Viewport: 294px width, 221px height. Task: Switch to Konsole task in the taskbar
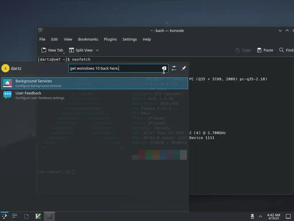[x=49, y=216]
